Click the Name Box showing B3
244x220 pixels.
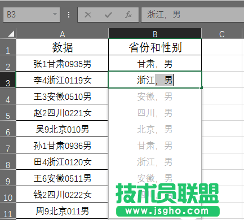(x=32, y=15)
